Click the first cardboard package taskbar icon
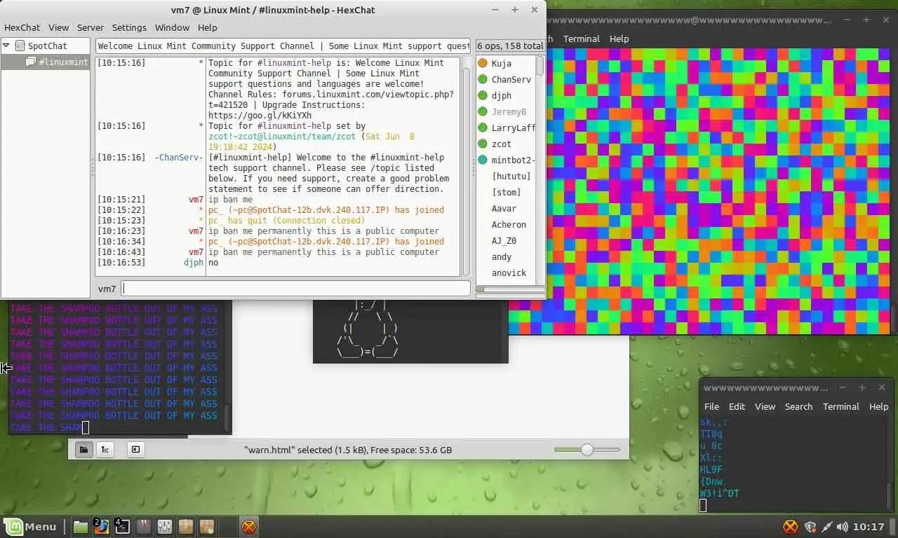Screen dimensions: 898x538 coord(186,526)
